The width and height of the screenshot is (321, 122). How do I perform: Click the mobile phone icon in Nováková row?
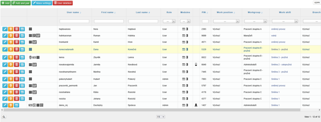(196, 65)
